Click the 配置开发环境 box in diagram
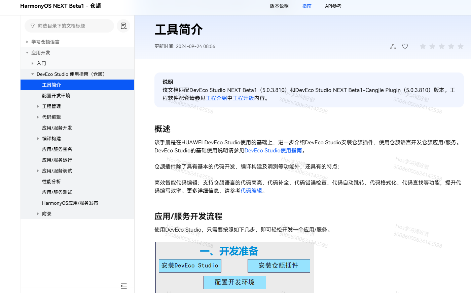The width and height of the screenshot is (471, 293). coord(235,282)
